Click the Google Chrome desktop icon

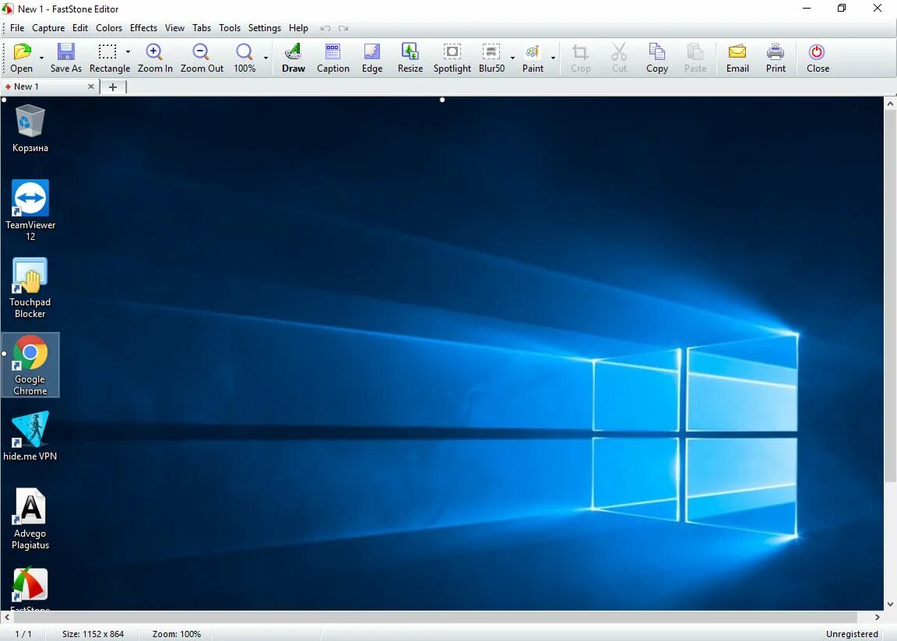click(x=30, y=365)
